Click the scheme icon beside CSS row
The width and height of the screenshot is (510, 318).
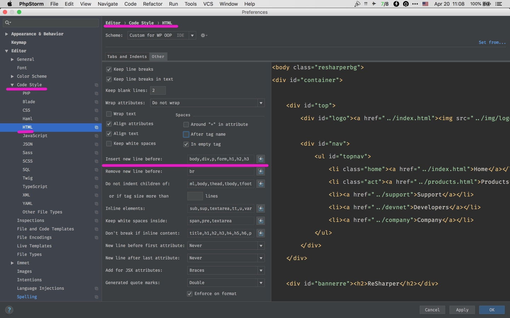tap(96, 110)
